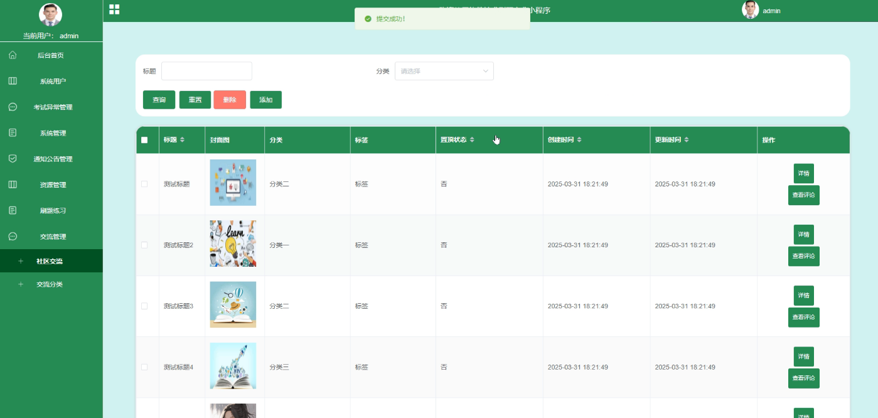Viewport: 878px width, 418px height.
Task: Open 详情 for 测试标题4 row
Action: (804, 356)
